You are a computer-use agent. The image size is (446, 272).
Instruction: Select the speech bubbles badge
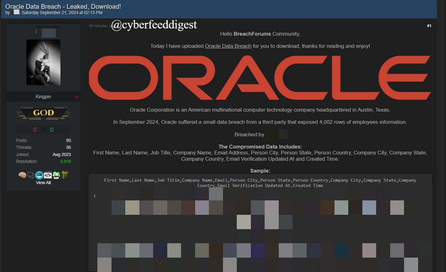coord(31,174)
